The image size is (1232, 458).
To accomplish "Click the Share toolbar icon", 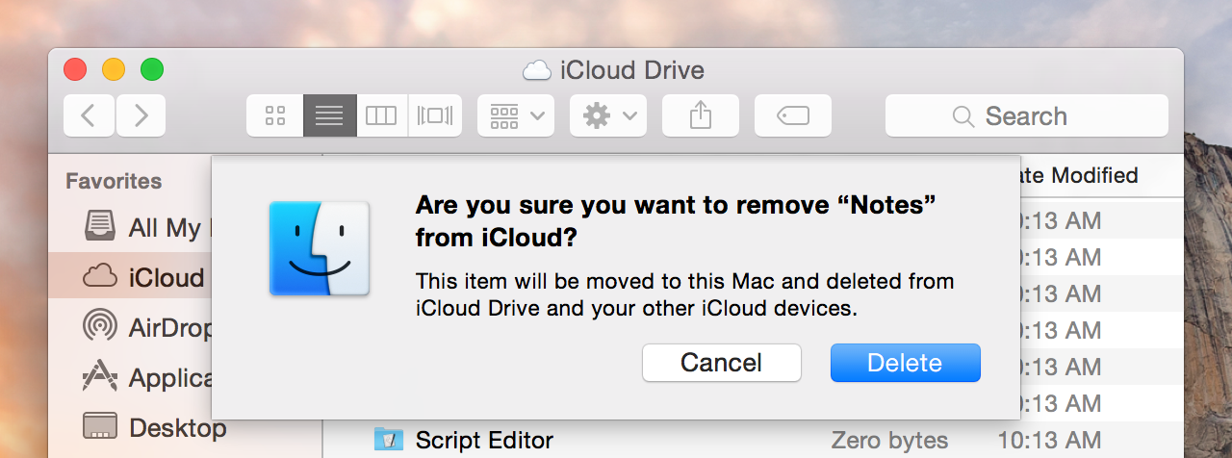I will click(x=701, y=115).
